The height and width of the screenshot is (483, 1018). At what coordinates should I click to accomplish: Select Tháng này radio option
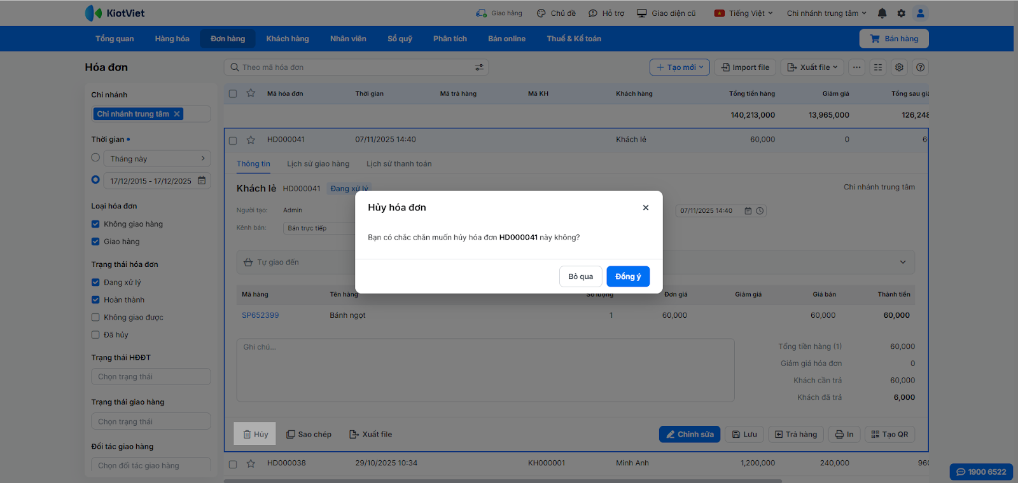[x=95, y=158]
